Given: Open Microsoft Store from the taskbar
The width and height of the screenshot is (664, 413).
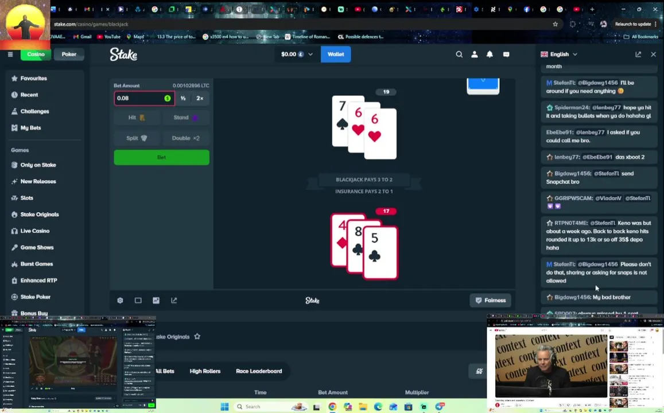Looking at the screenshot, I should 408,407.
